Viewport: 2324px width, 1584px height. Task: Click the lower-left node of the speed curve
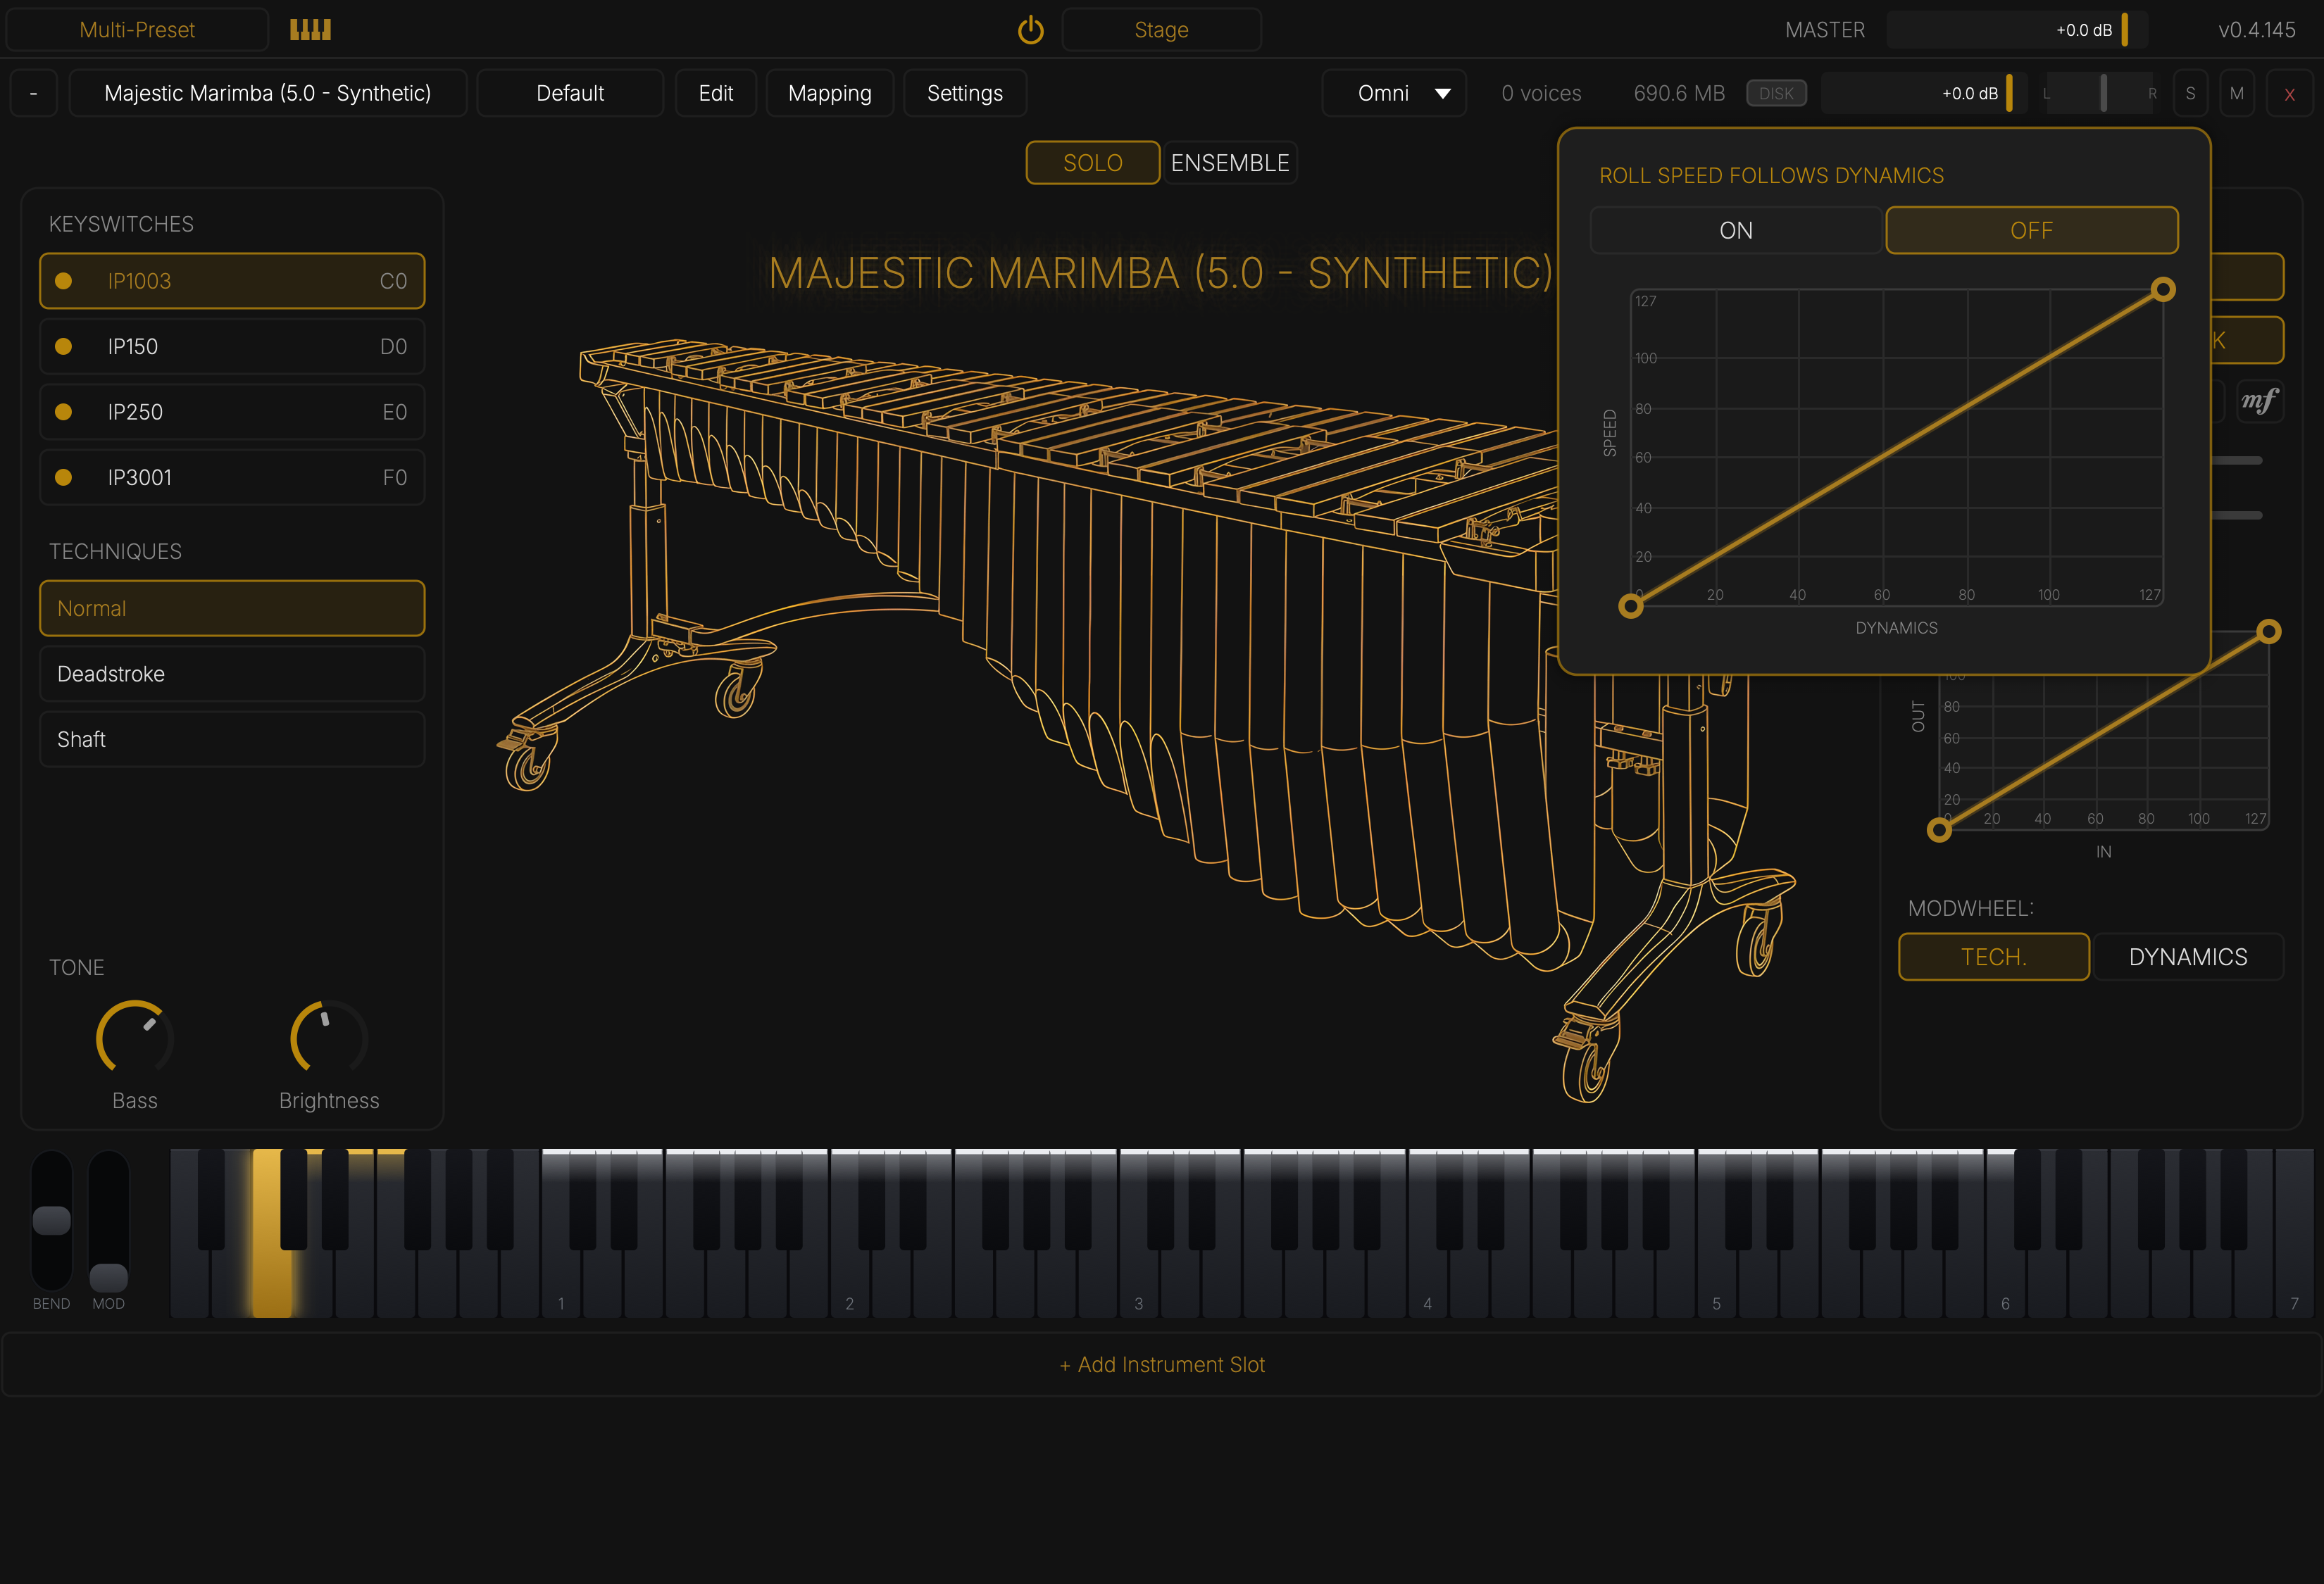[1631, 605]
